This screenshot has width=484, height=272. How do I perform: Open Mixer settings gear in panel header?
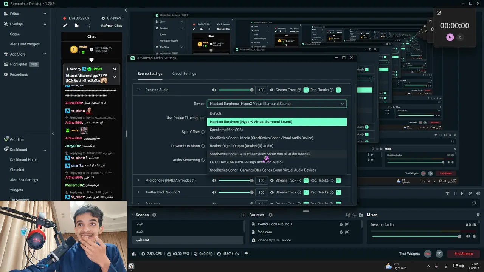tap(478, 215)
